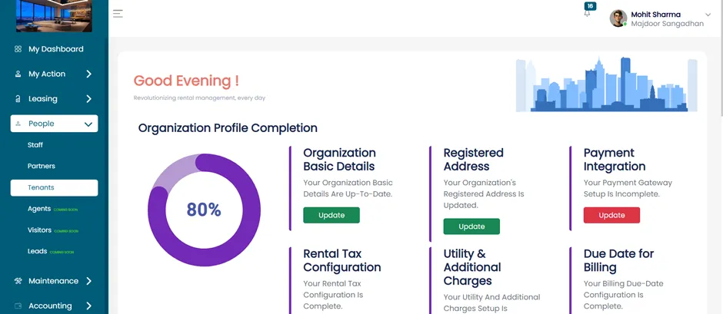Image resolution: width=723 pixels, height=314 pixels.
Task: Select Tenants in the sidebar
Action: 55,188
